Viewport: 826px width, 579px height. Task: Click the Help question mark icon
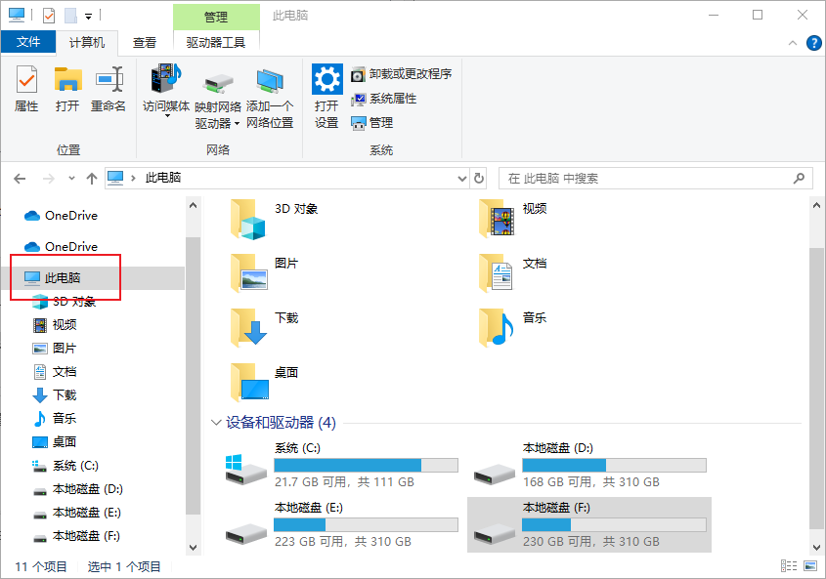pyautogui.click(x=813, y=43)
